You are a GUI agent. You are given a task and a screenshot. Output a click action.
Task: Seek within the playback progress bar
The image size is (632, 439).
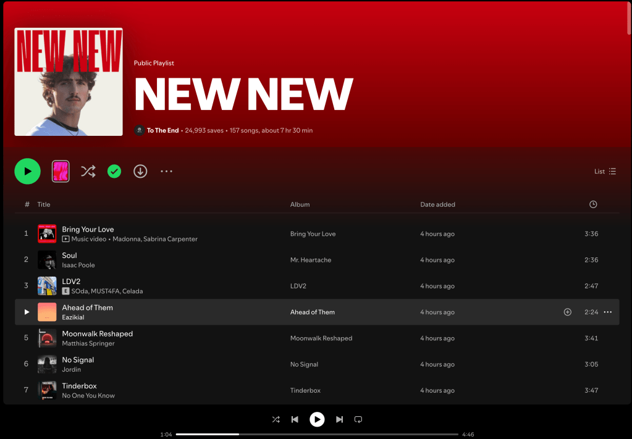(x=317, y=434)
